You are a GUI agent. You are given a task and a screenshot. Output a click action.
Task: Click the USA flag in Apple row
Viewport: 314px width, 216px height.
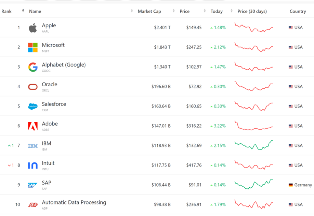[x=291, y=28]
